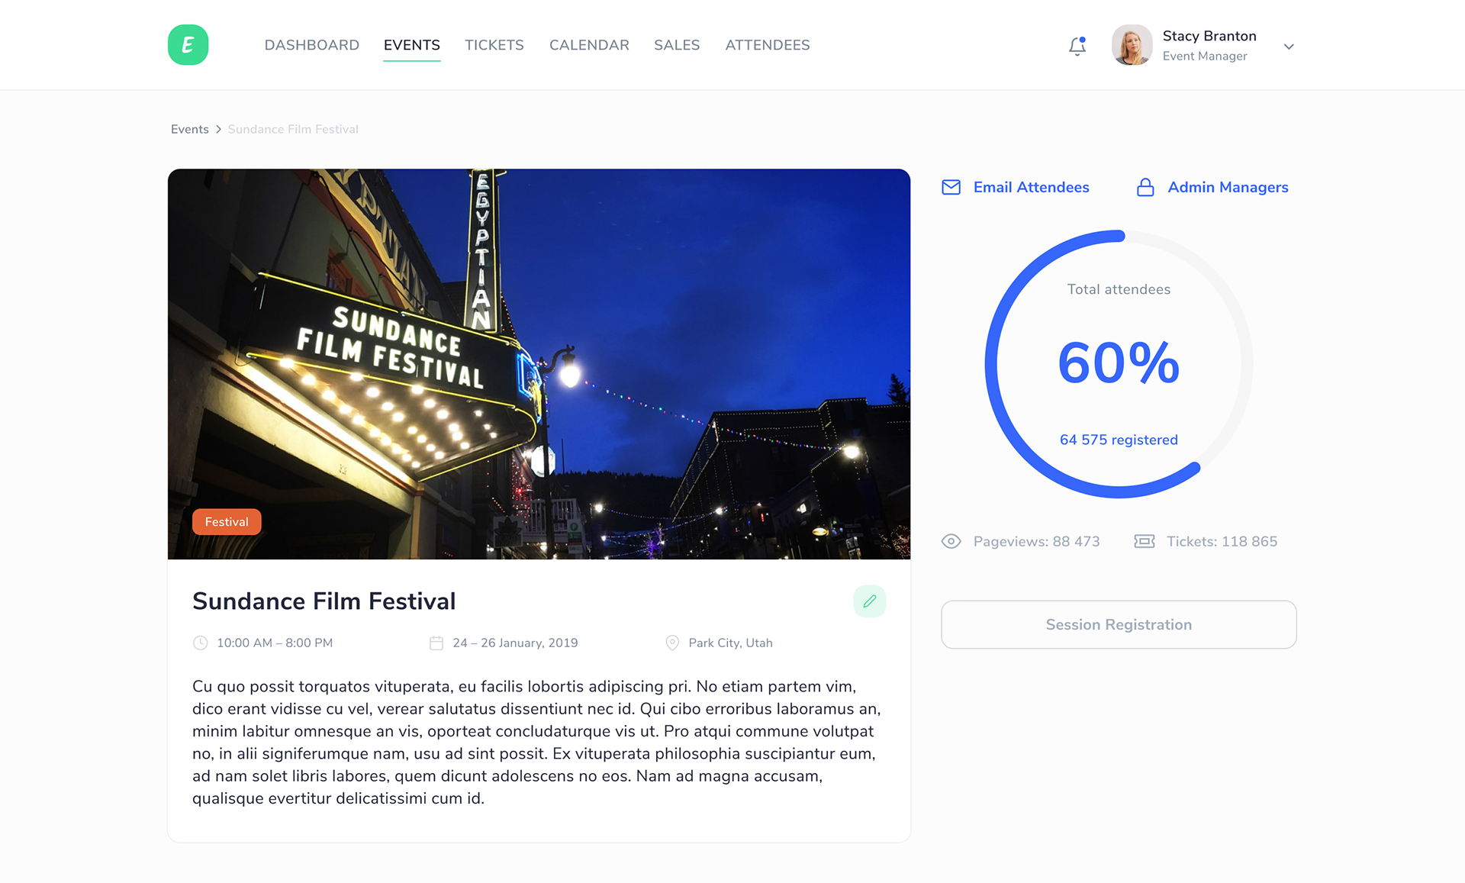Open the notifications bell
The image size is (1465, 883).
(x=1077, y=46)
